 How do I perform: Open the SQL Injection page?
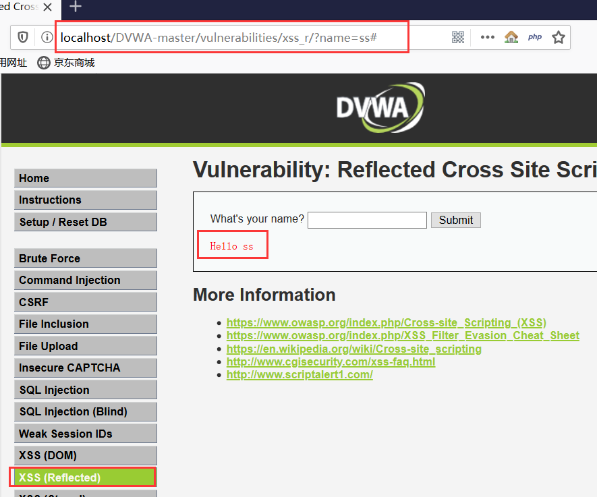(x=86, y=390)
